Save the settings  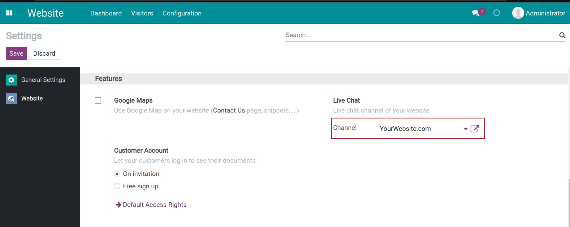[16, 53]
